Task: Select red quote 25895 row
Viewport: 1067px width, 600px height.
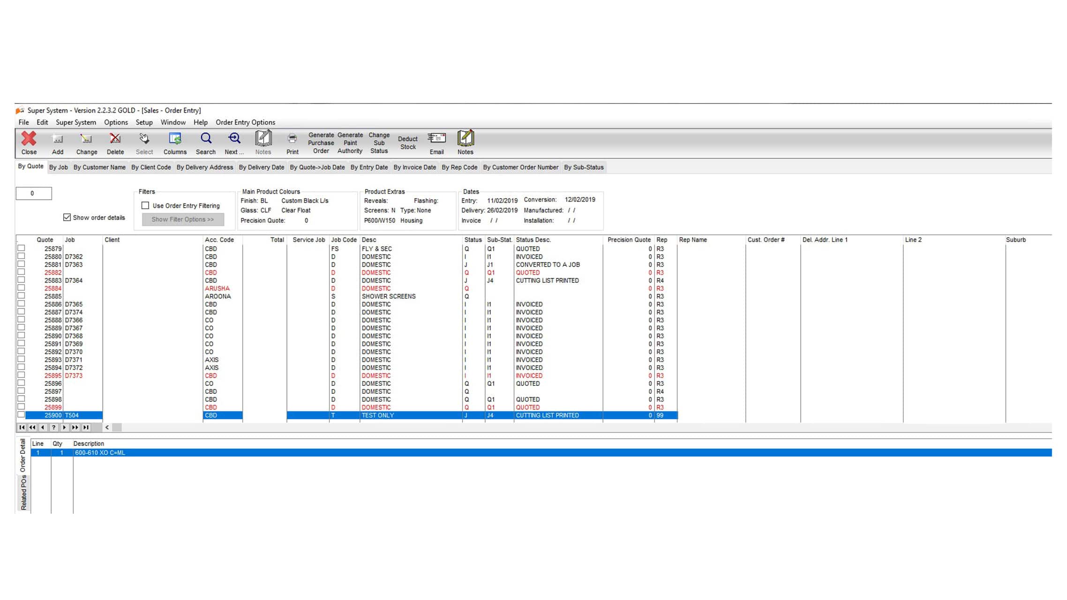Action: pyautogui.click(x=347, y=375)
